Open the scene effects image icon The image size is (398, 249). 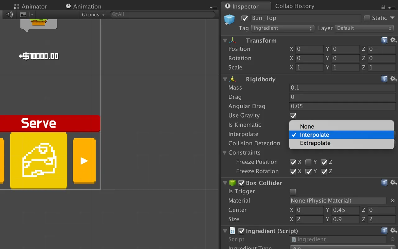[x=23, y=14]
